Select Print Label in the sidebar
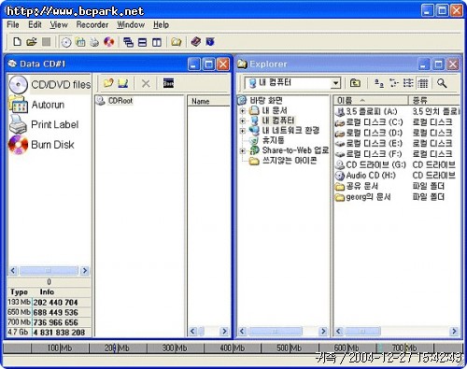The image size is (467, 369). pos(44,124)
